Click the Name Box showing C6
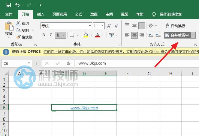This screenshot has height=136, width=199. tap(17, 63)
